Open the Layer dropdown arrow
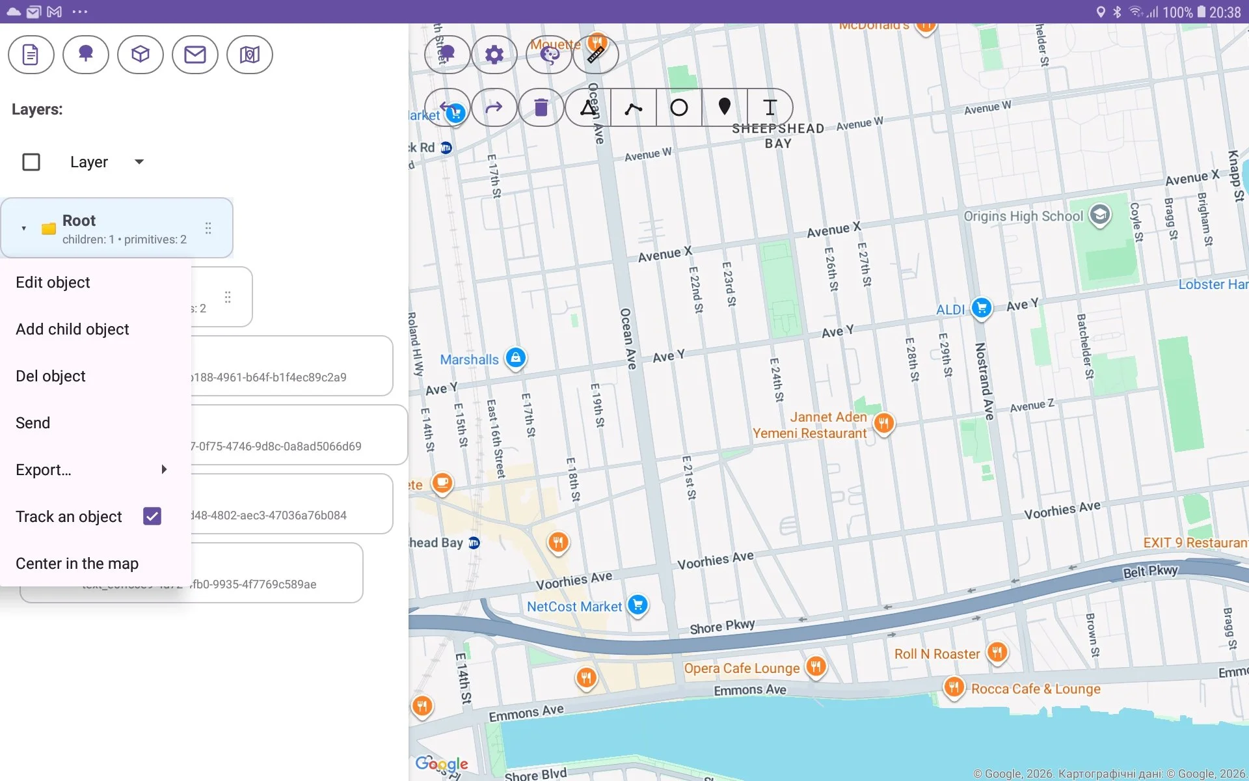The height and width of the screenshot is (781, 1249). [x=139, y=162]
